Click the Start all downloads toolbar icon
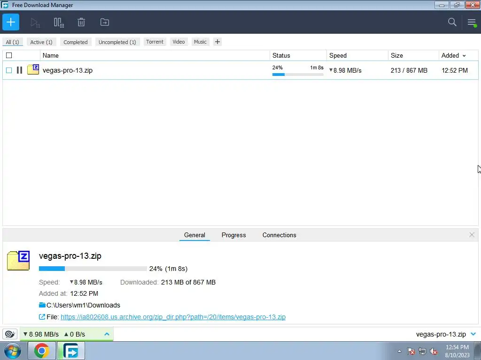Screen dimensions: 481x360 click(35, 22)
